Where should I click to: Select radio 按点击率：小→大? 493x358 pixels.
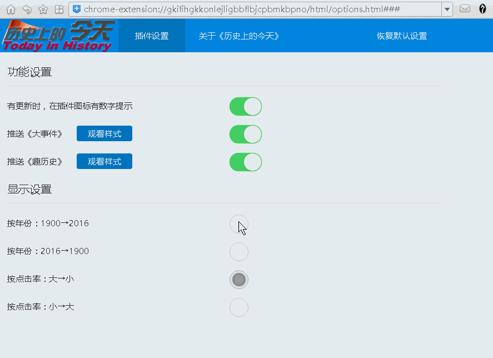click(x=239, y=307)
